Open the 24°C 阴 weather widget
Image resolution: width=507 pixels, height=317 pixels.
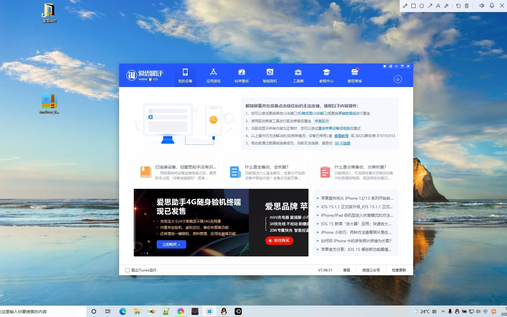(424, 311)
